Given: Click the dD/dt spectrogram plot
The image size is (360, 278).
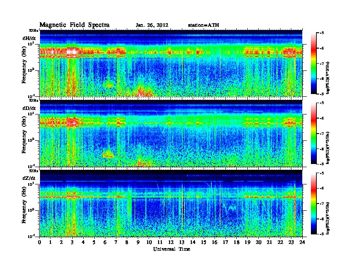Looking at the screenshot, I should point(171,133).
